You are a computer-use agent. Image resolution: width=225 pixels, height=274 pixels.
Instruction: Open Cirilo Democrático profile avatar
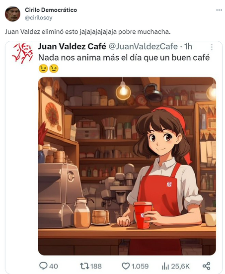coord(12,14)
